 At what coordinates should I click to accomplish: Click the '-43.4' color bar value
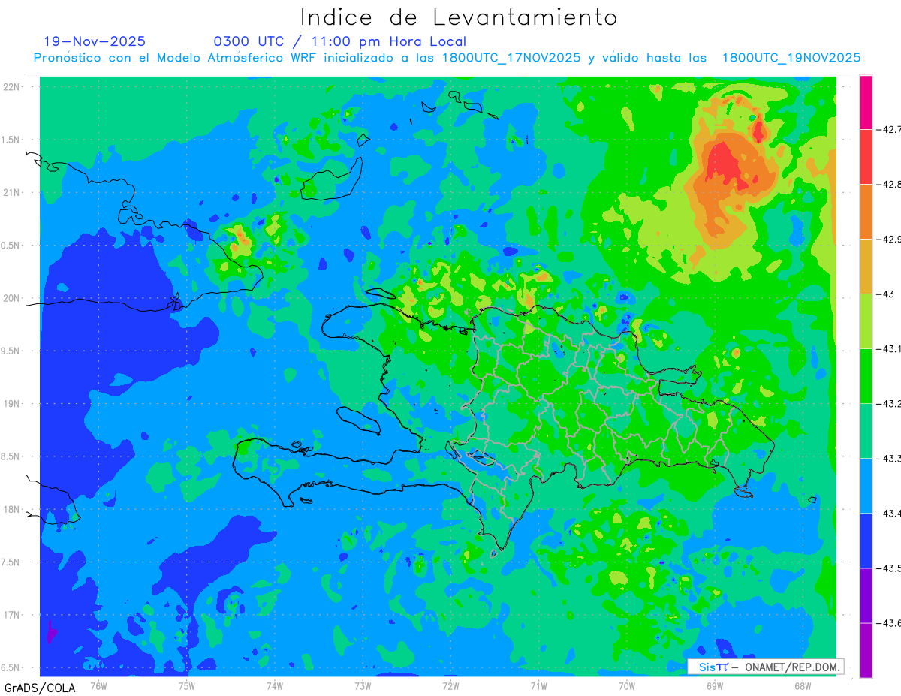pyautogui.click(x=888, y=514)
